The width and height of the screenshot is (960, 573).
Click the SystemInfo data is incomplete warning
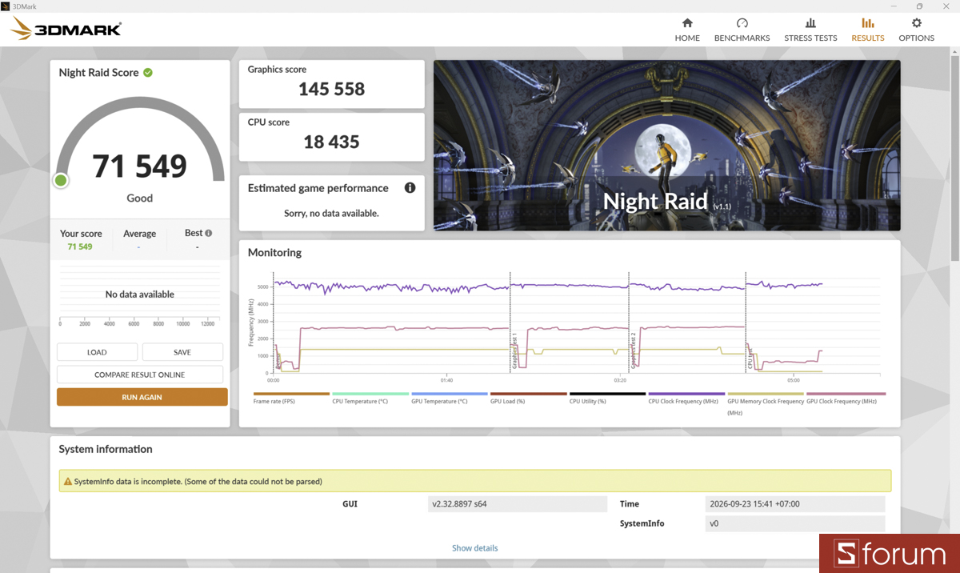point(475,481)
